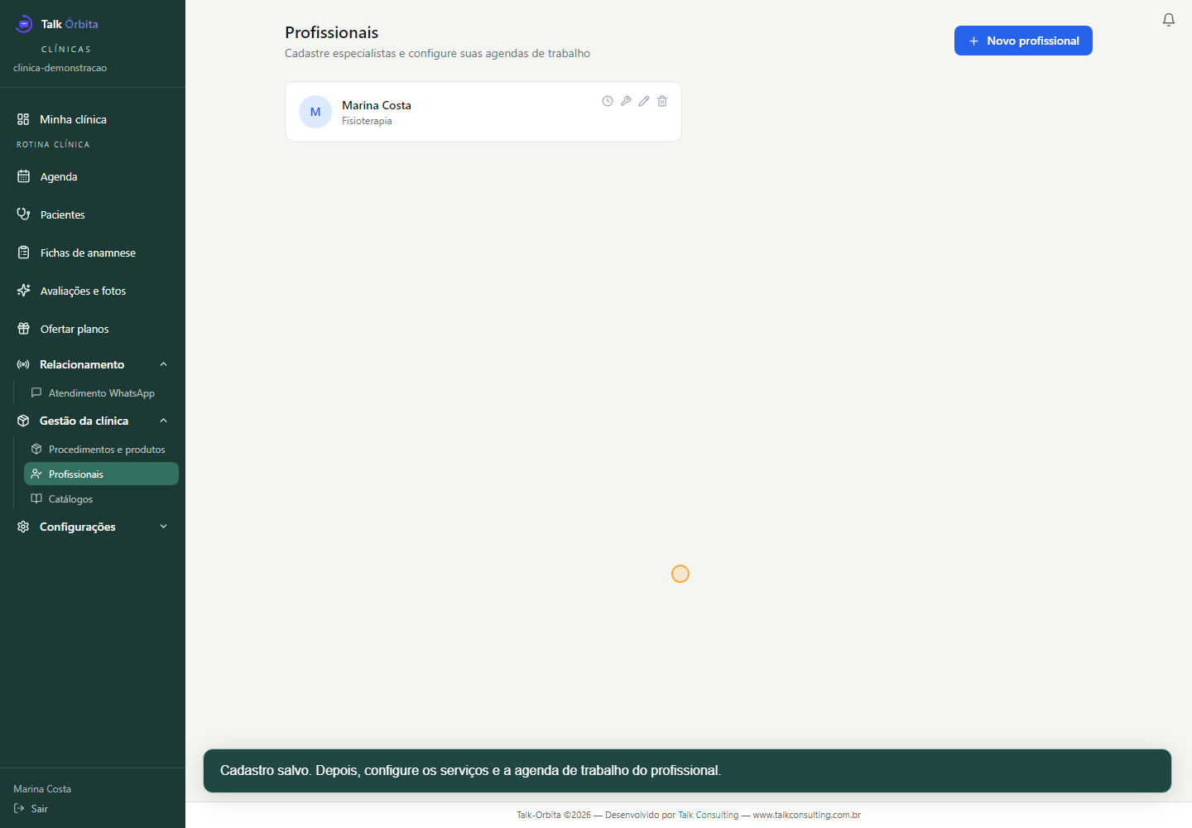
Task: Add a Novo profissional
Action: click(x=1023, y=41)
